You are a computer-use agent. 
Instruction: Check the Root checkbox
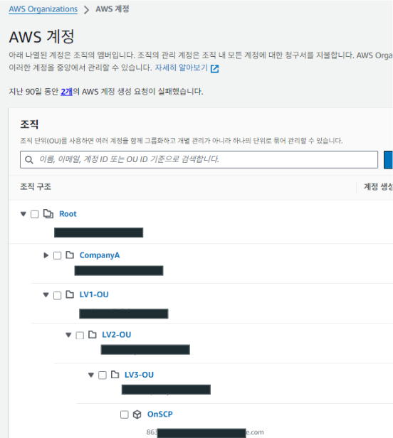[35, 214]
